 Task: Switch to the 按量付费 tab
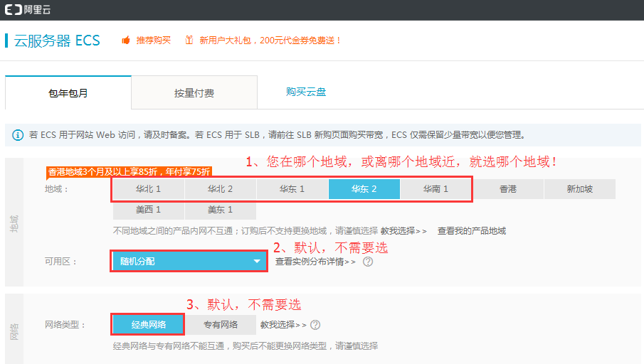tap(194, 92)
